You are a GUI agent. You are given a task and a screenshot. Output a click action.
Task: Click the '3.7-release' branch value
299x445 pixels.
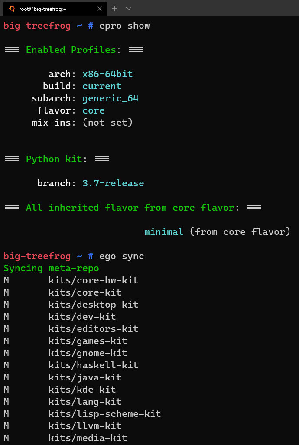(113, 183)
